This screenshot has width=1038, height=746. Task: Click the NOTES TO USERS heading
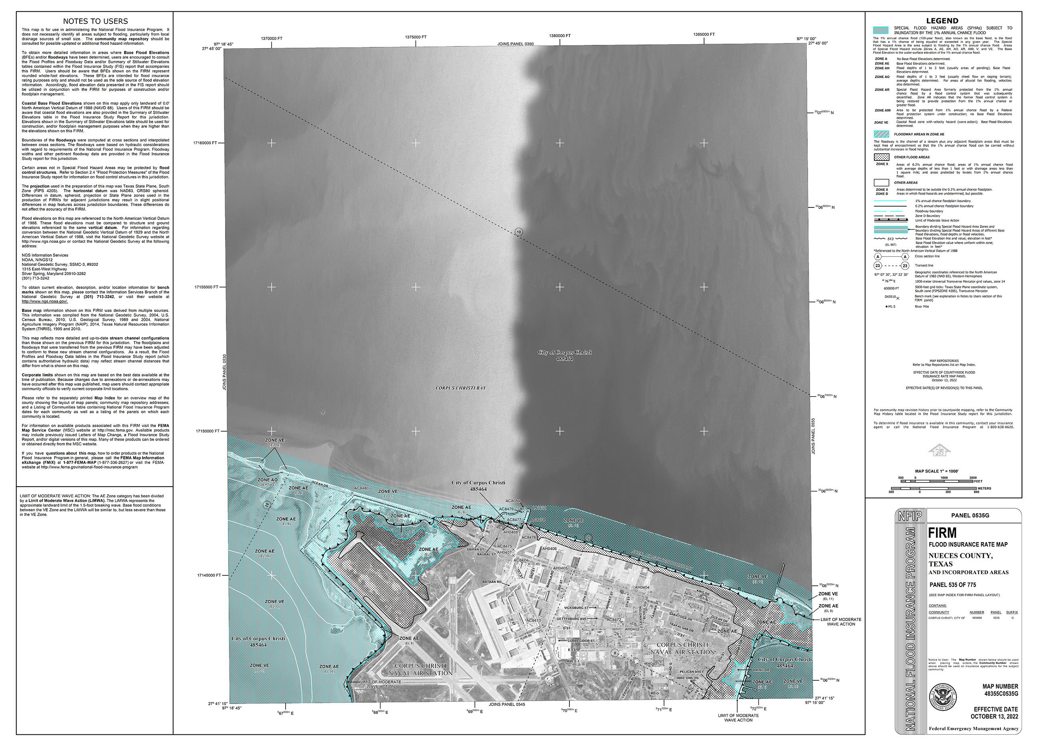[x=95, y=21]
